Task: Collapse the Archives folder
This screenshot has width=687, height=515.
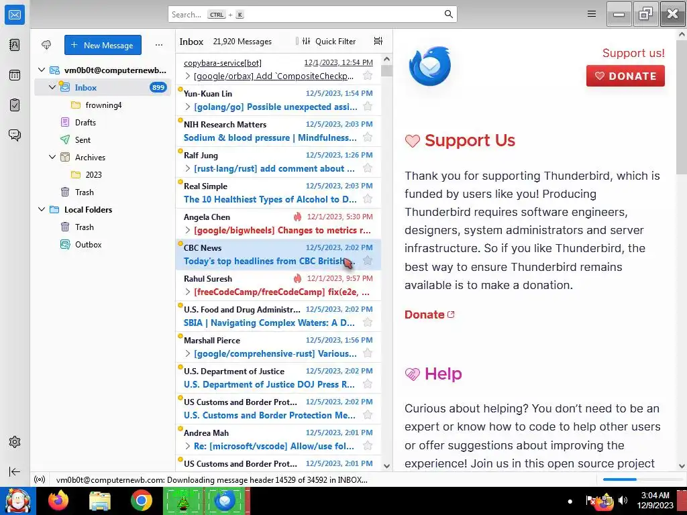Action: click(52, 157)
